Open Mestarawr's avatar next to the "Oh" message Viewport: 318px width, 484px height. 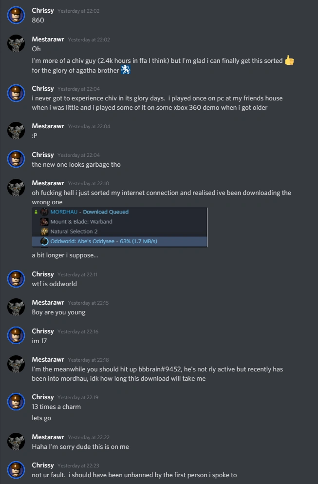16,44
